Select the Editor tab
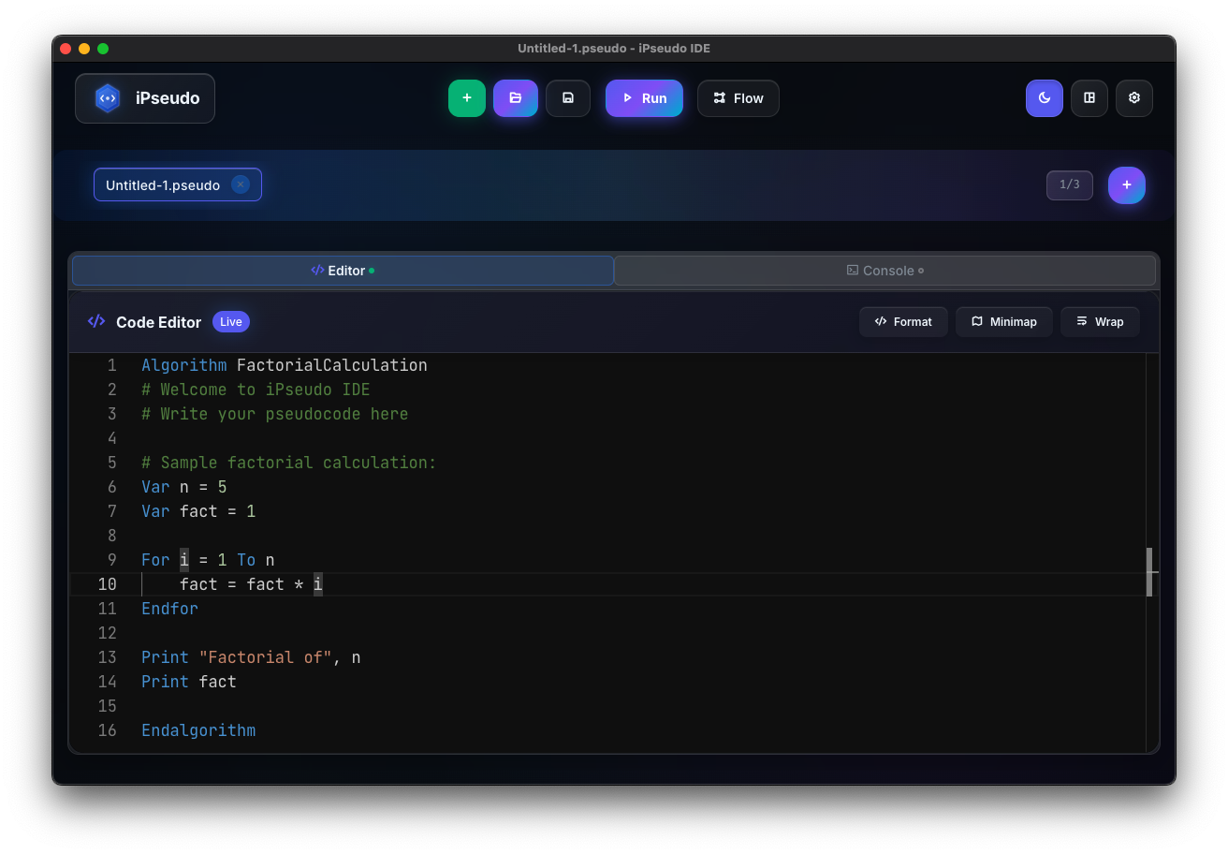Image resolution: width=1228 pixels, height=854 pixels. pyautogui.click(x=343, y=271)
